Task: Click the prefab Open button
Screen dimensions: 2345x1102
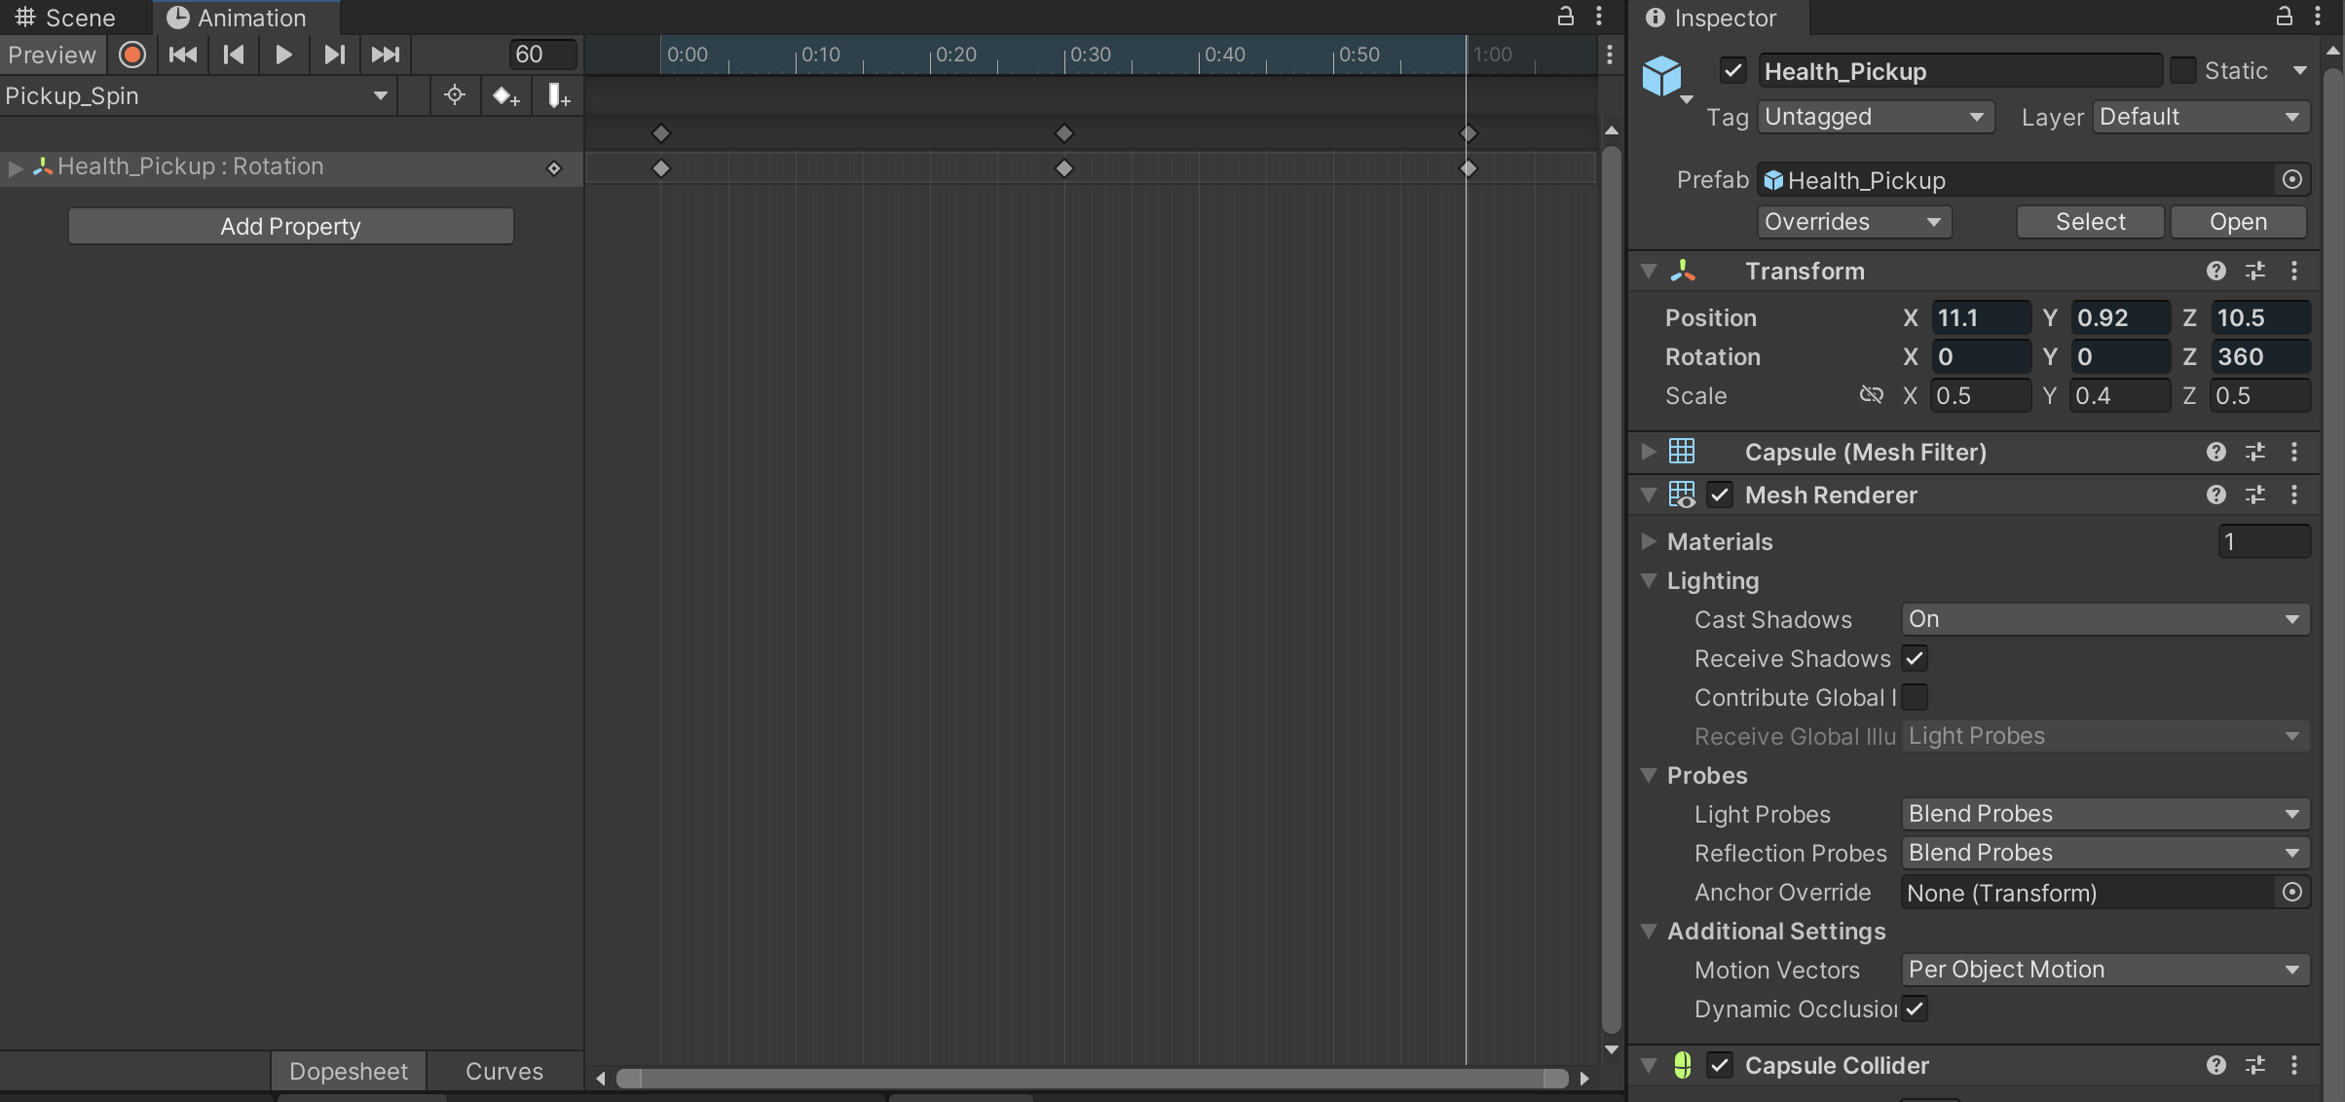Action: point(2237,222)
